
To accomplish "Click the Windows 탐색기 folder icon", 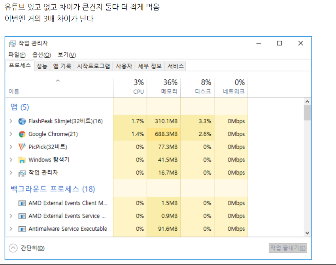I will pos(22,160).
